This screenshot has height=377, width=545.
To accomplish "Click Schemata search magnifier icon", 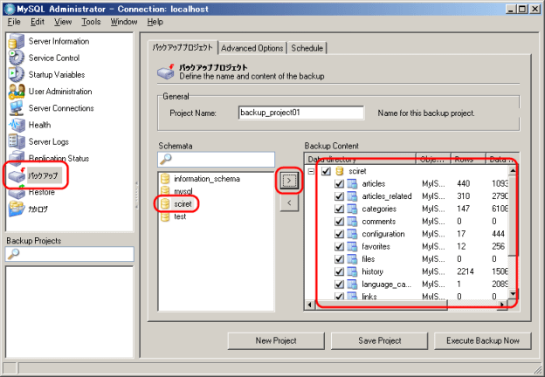I will 165,159.
